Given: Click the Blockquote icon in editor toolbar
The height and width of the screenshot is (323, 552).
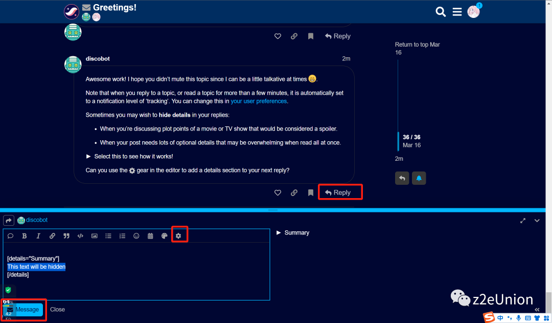Looking at the screenshot, I should click(x=66, y=236).
